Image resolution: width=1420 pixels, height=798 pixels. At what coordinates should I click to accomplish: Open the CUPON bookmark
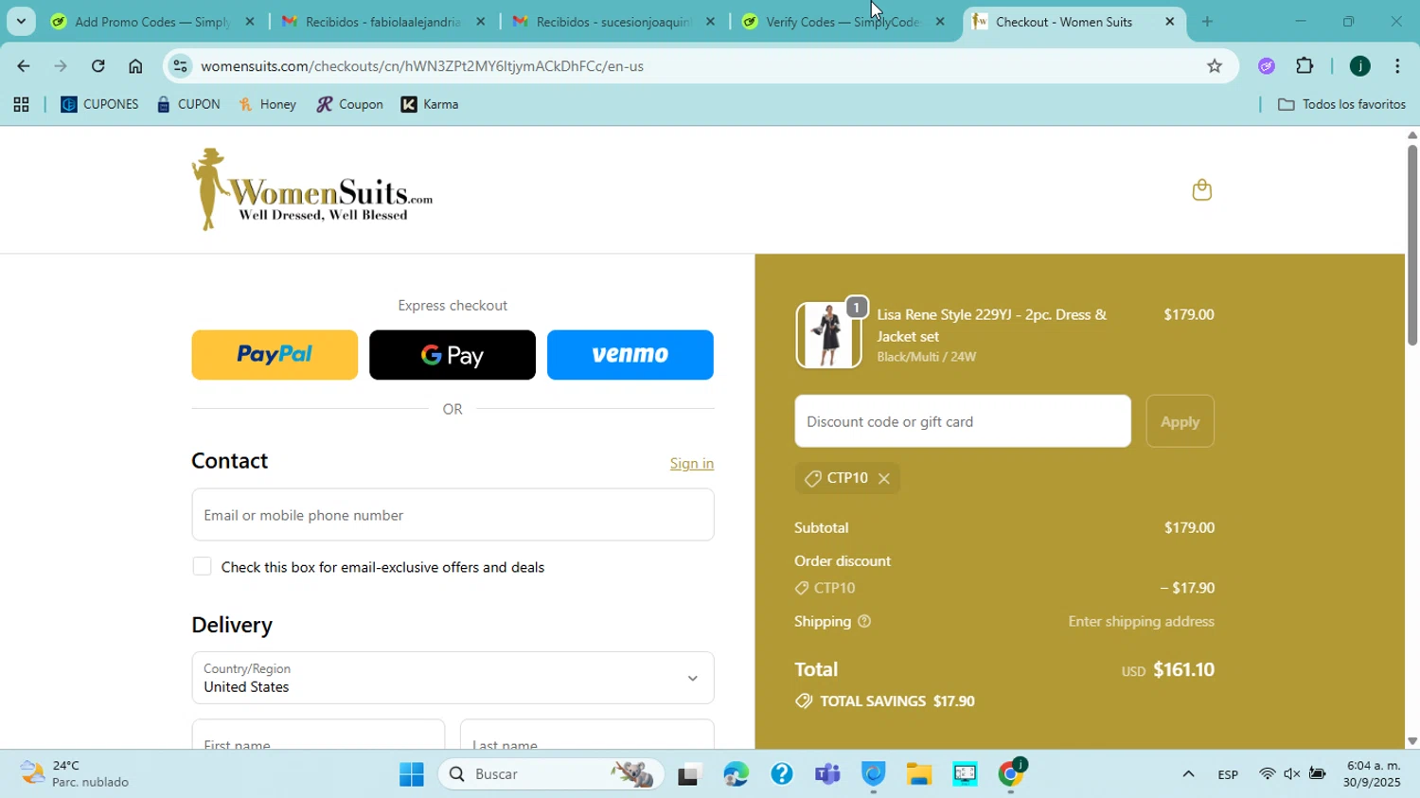click(188, 105)
